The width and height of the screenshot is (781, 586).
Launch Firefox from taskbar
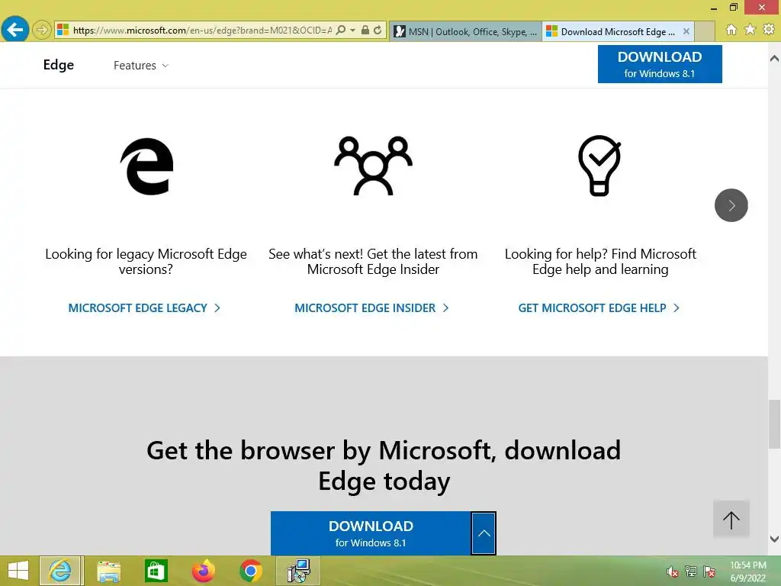pos(203,571)
